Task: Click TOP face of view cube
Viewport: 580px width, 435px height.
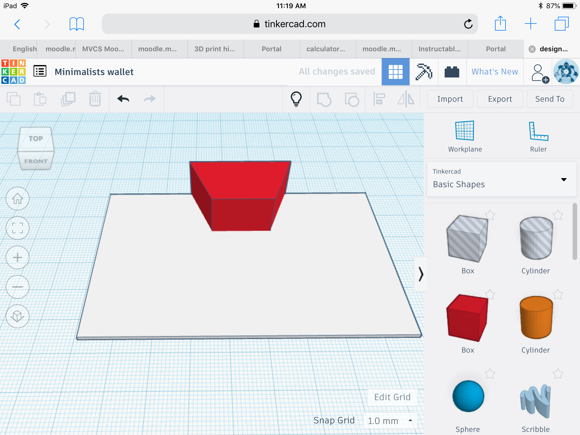Action: point(36,138)
